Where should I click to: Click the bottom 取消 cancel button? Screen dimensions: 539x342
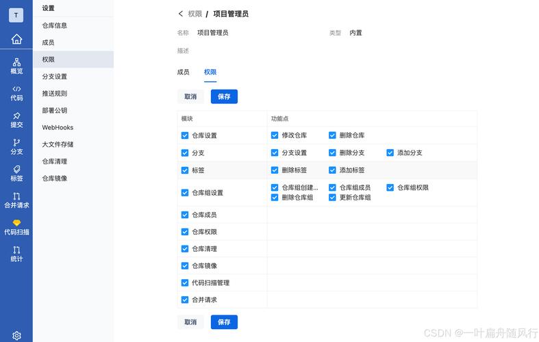pos(190,322)
